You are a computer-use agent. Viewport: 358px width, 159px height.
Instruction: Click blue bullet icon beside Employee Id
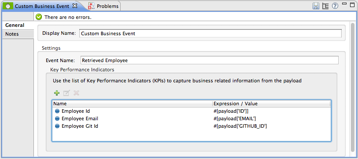click(x=57, y=111)
